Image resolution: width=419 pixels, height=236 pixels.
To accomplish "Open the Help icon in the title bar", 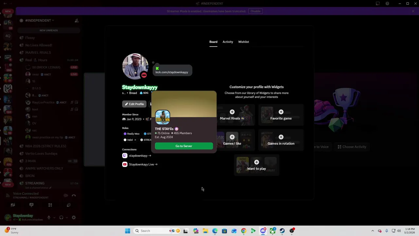I will click(x=387, y=4).
